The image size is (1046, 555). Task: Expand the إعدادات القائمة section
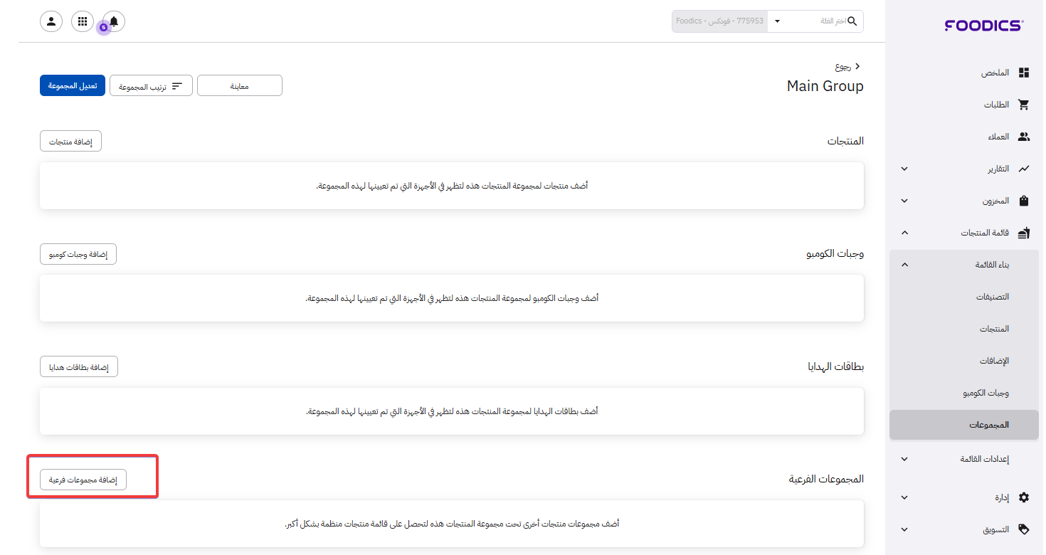(x=904, y=459)
